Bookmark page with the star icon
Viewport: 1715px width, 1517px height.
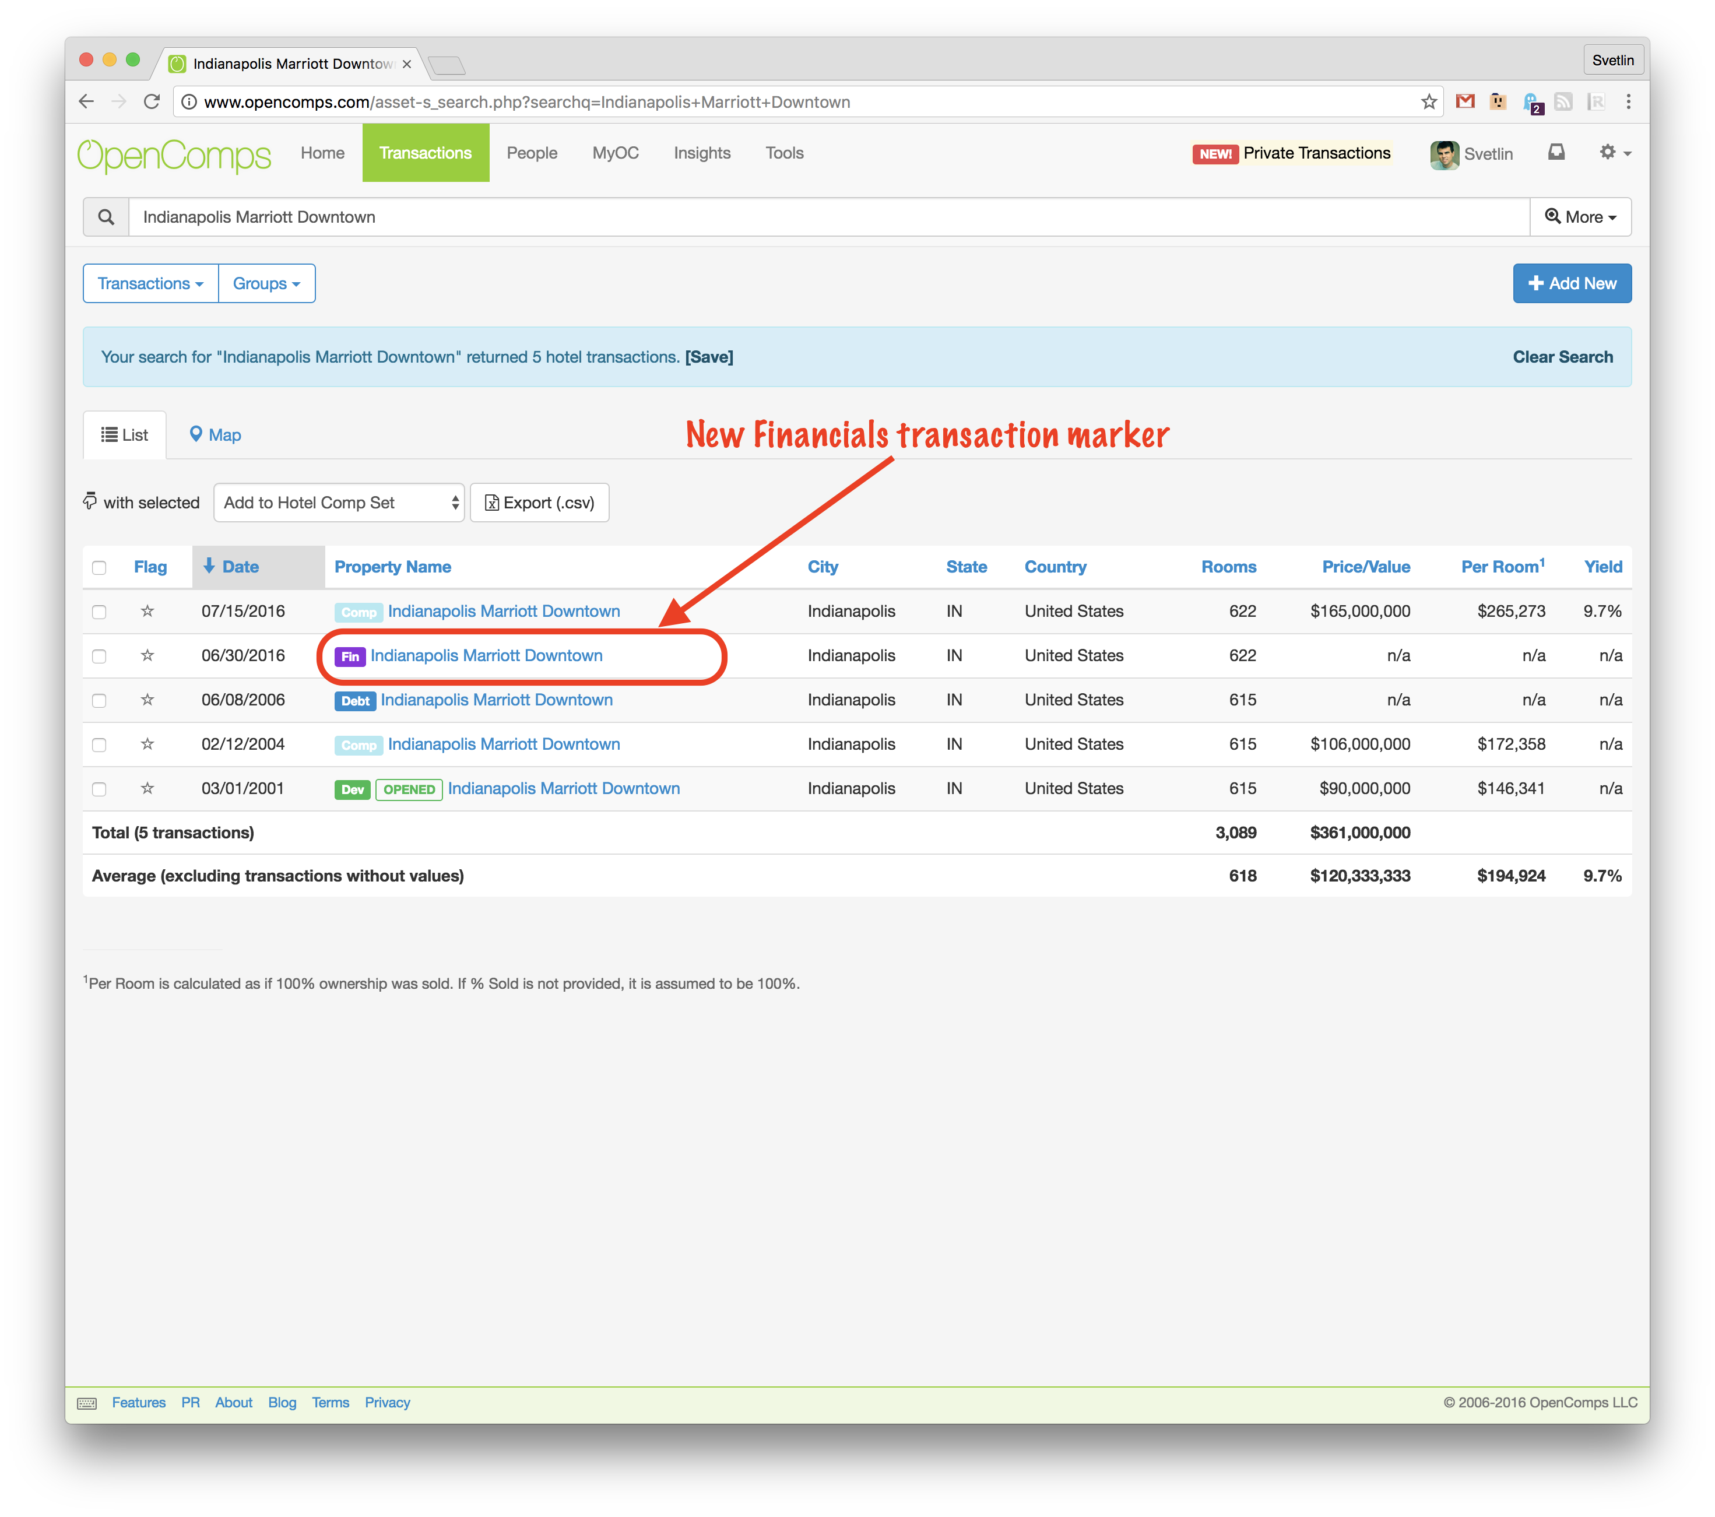1429,101
